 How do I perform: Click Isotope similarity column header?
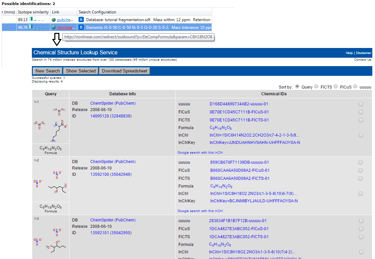pyautogui.click(x=33, y=12)
